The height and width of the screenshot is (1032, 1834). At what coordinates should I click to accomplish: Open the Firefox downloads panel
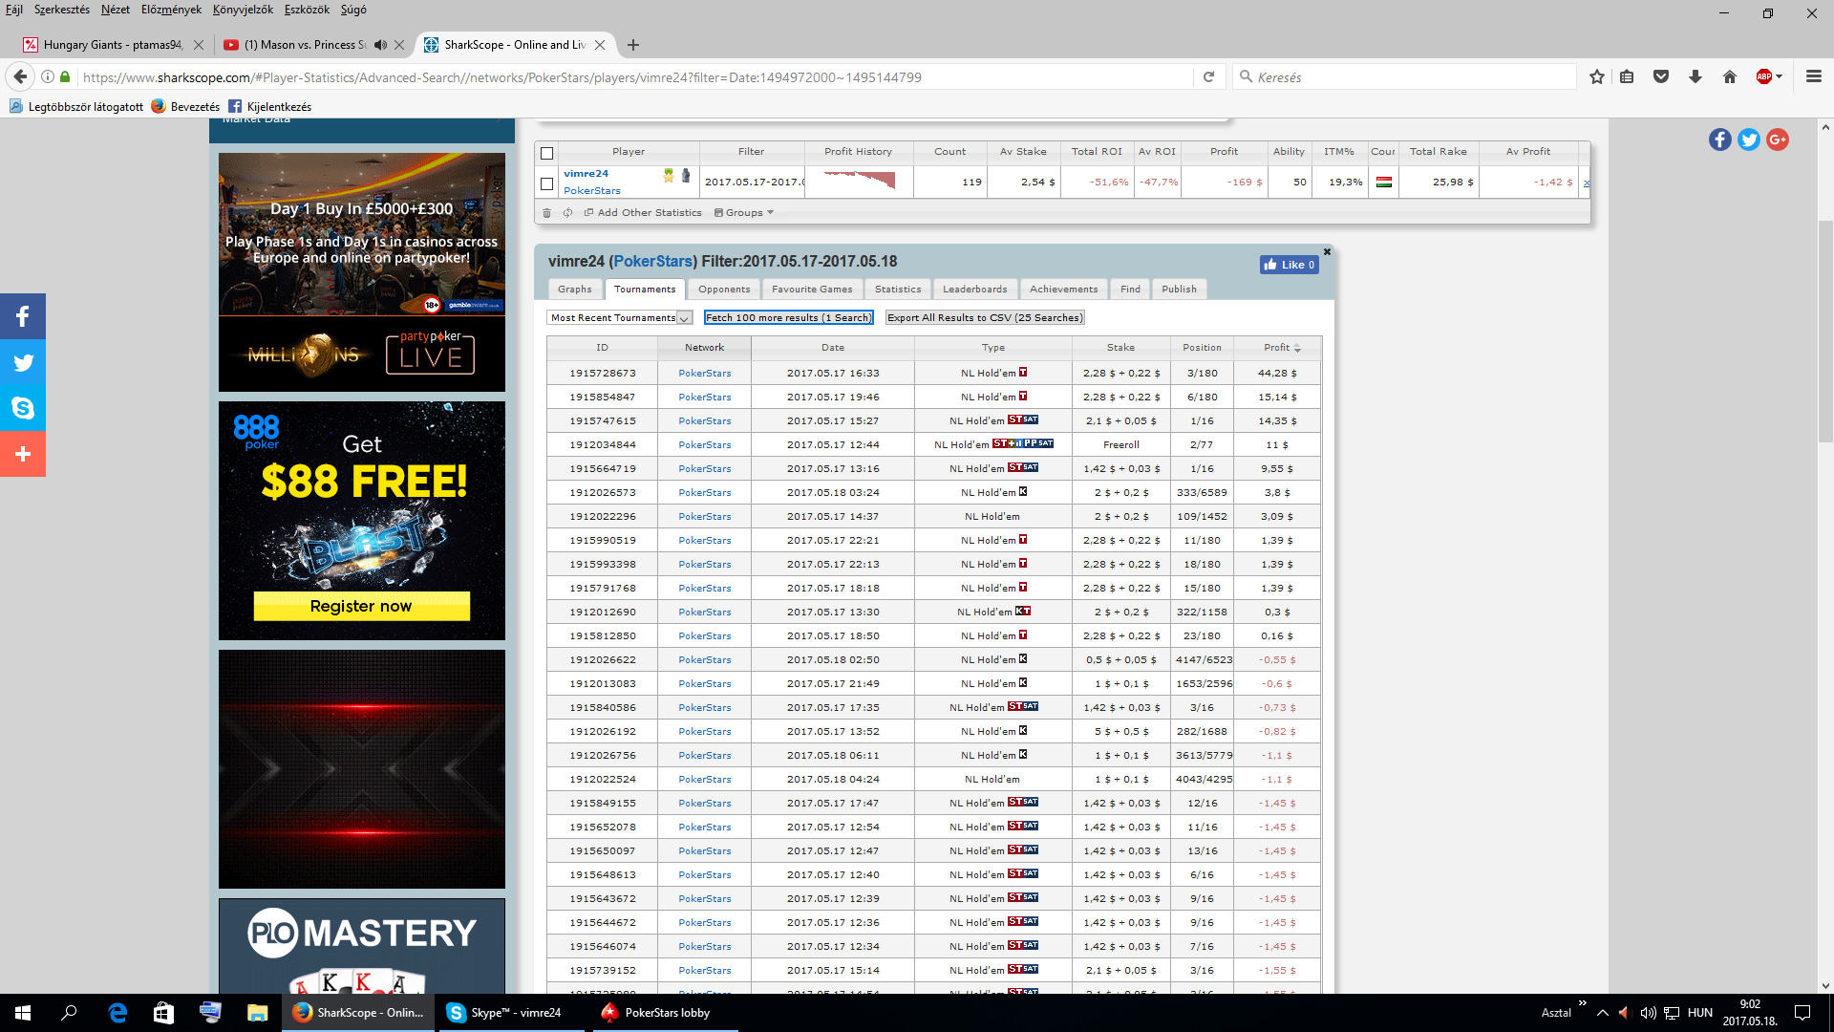click(1695, 77)
